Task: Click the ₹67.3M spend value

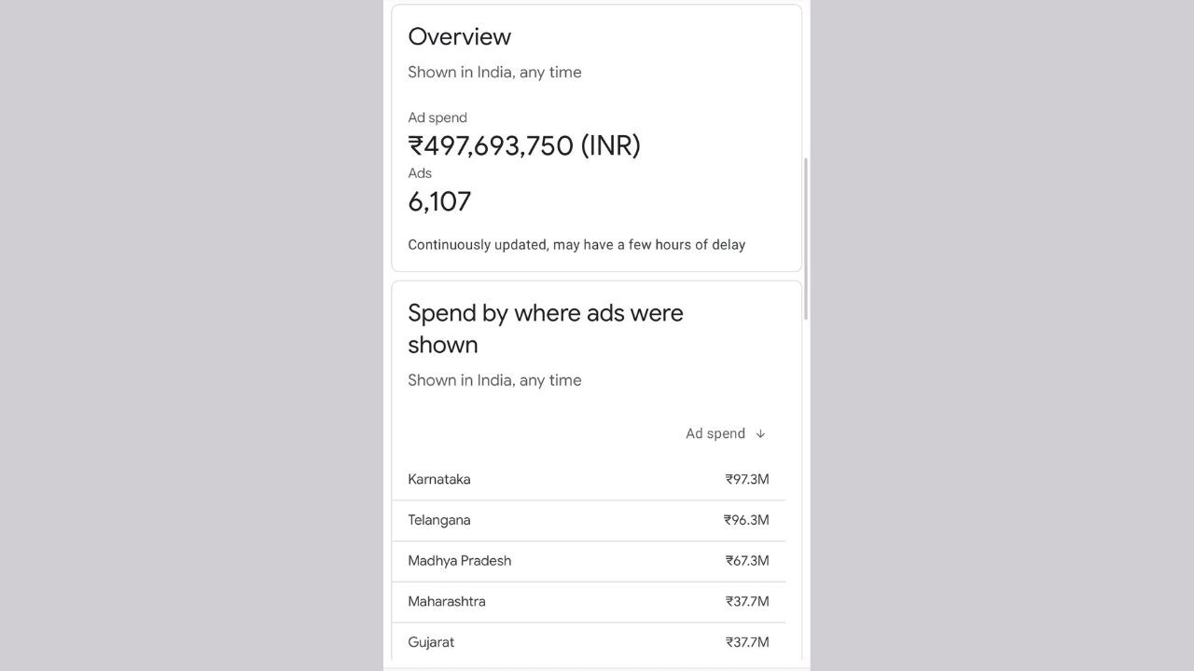Action: [747, 560]
